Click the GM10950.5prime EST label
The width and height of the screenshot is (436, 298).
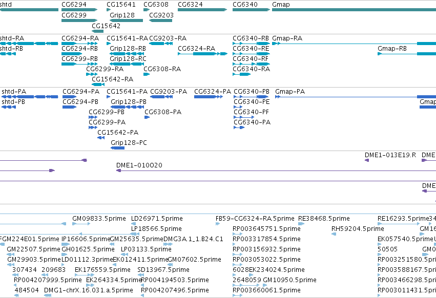tap(290, 280)
